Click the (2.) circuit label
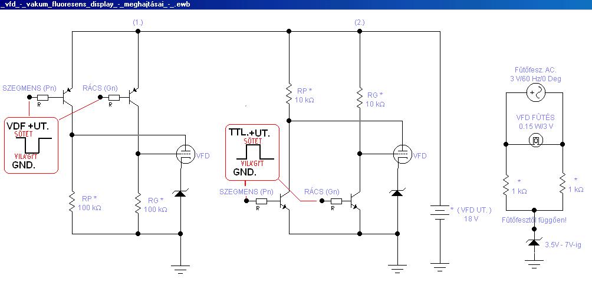 (x=360, y=22)
